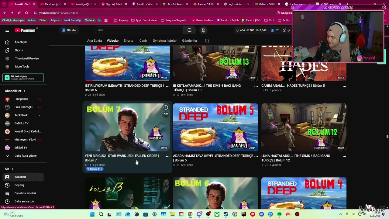Expand the Abonelikler section
The image size is (389, 219).
[x=15, y=91]
